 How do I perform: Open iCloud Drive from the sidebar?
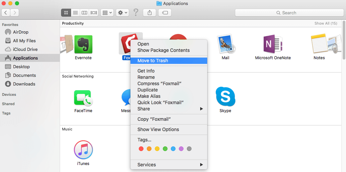21,49
